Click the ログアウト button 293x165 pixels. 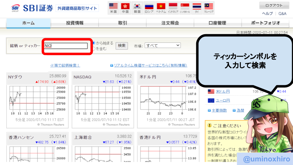tap(274, 5)
